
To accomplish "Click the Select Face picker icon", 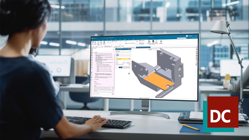I will tap(129, 59).
